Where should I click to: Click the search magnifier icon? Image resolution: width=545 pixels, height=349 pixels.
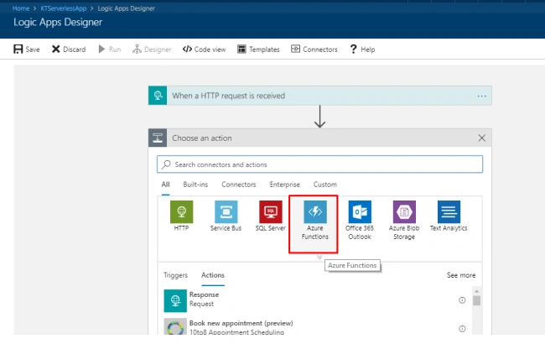tap(167, 164)
